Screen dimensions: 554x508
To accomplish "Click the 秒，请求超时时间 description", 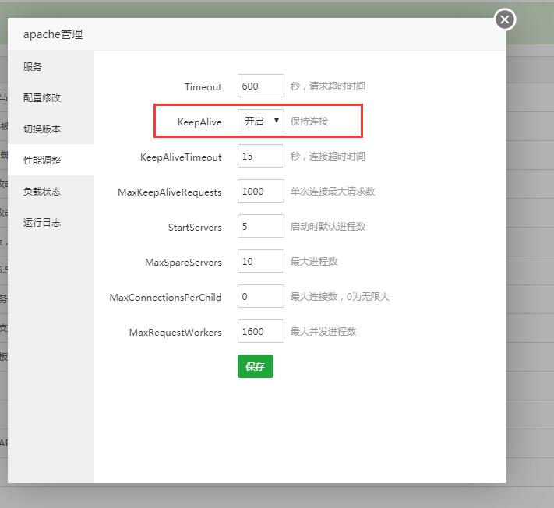I will point(327,86).
